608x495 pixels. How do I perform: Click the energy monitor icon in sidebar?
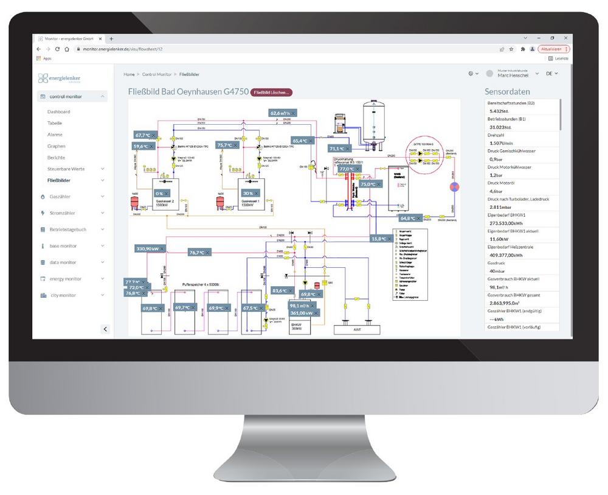pos(43,279)
